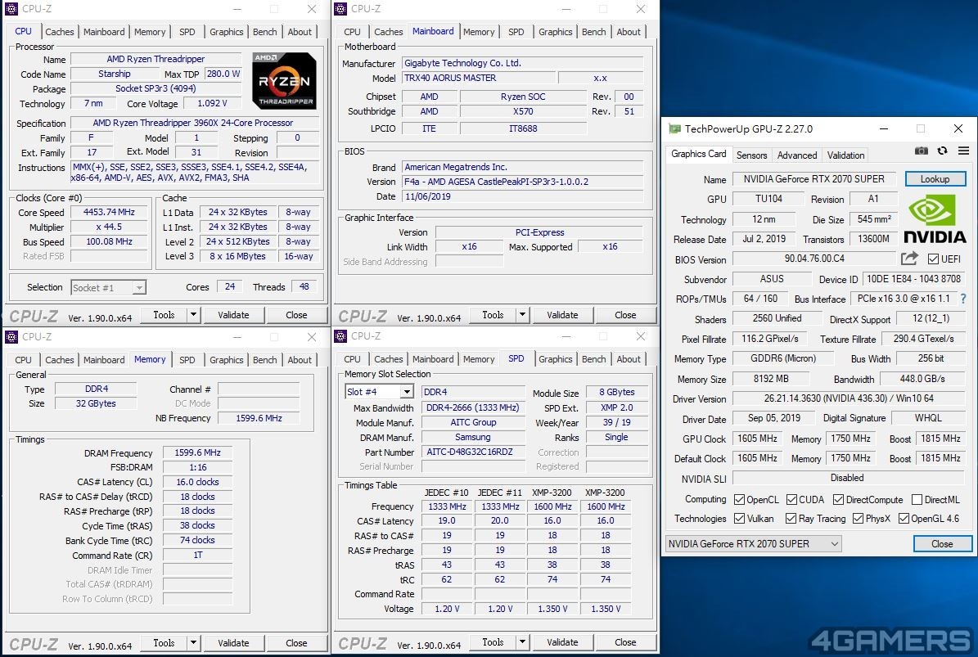Expand the Tools arrow in the CPU-Z window showing Memory Slot Selection
This screenshot has height=657, width=978.
(x=523, y=642)
